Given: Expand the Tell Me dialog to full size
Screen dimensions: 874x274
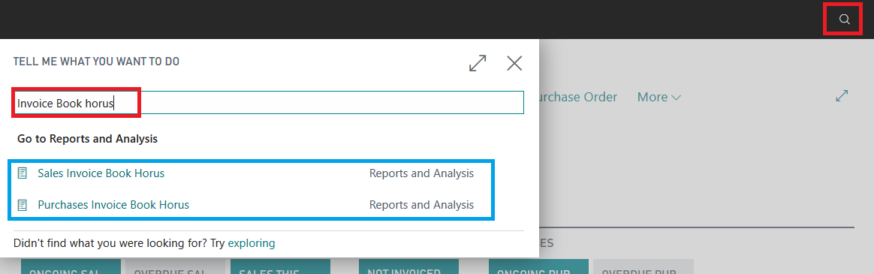Looking at the screenshot, I should 478,63.
